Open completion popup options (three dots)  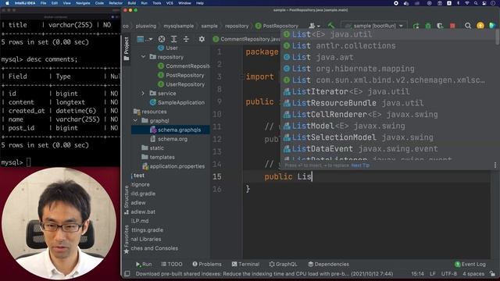click(x=495, y=165)
